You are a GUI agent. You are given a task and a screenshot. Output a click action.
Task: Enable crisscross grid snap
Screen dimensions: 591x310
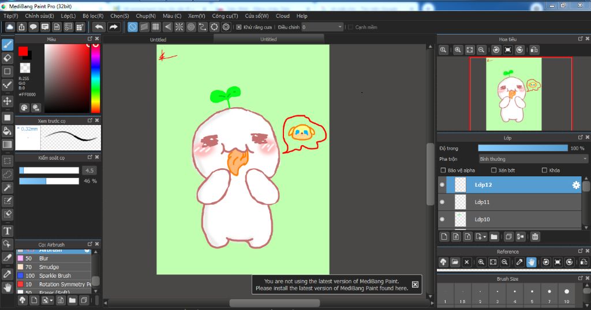pyautogui.click(x=156, y=27)
